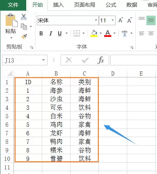Click cell containing 龙虾
The image size is (157, 174).
56,133
